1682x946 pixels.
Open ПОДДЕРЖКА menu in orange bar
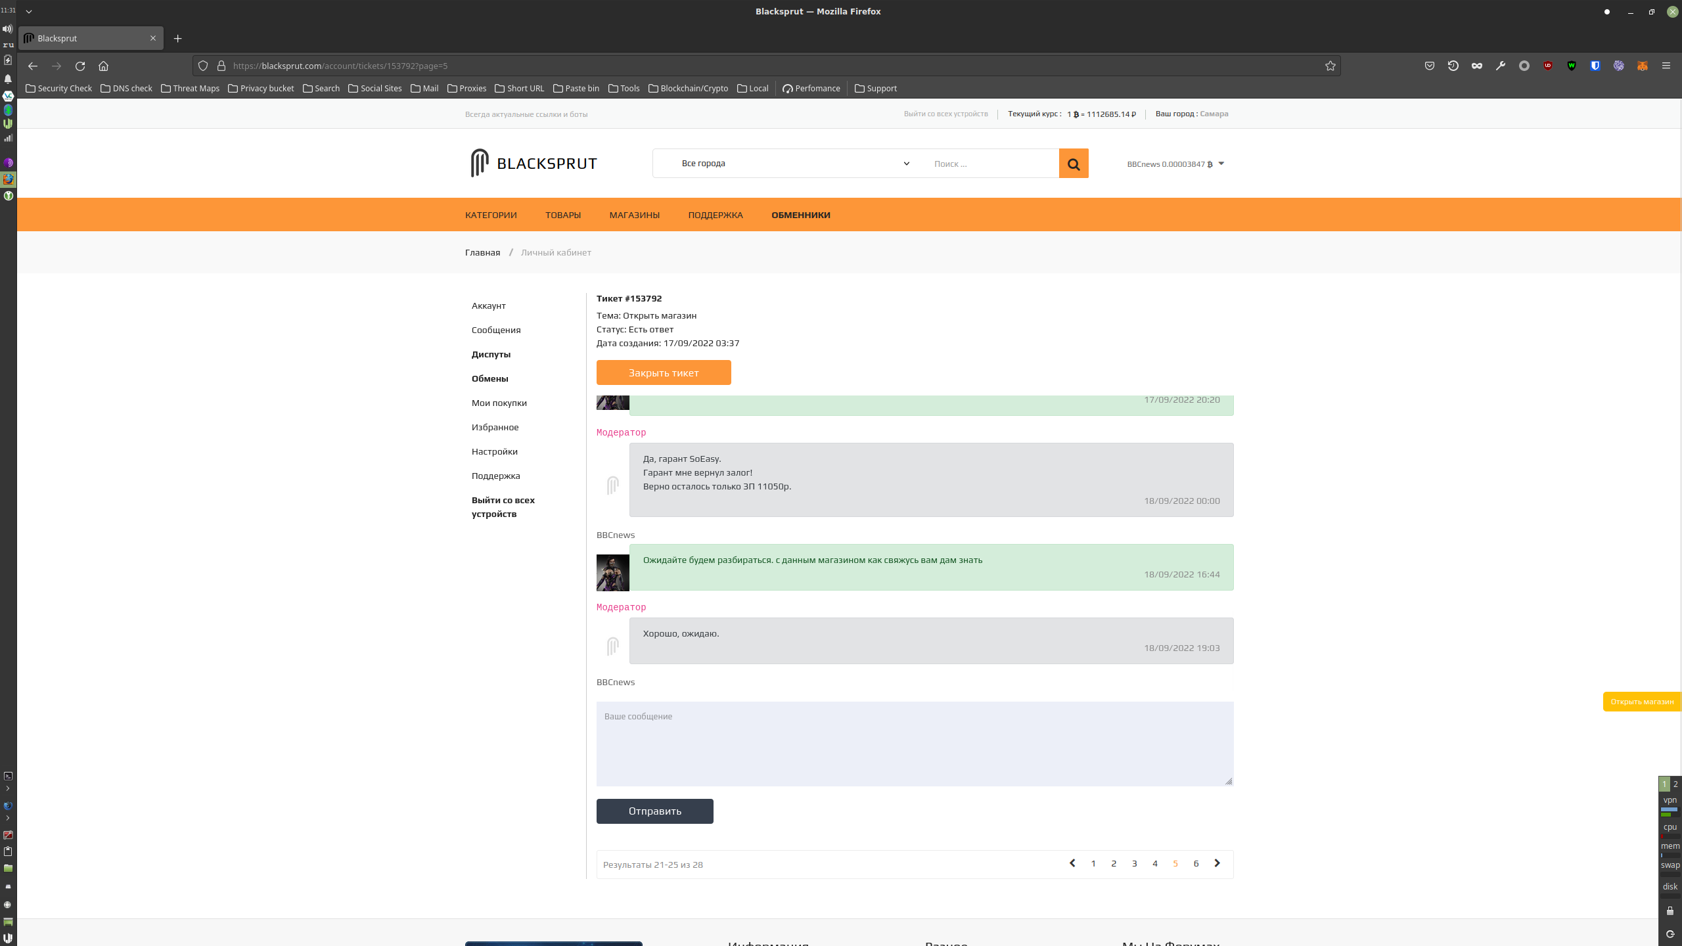coord(716,215)
